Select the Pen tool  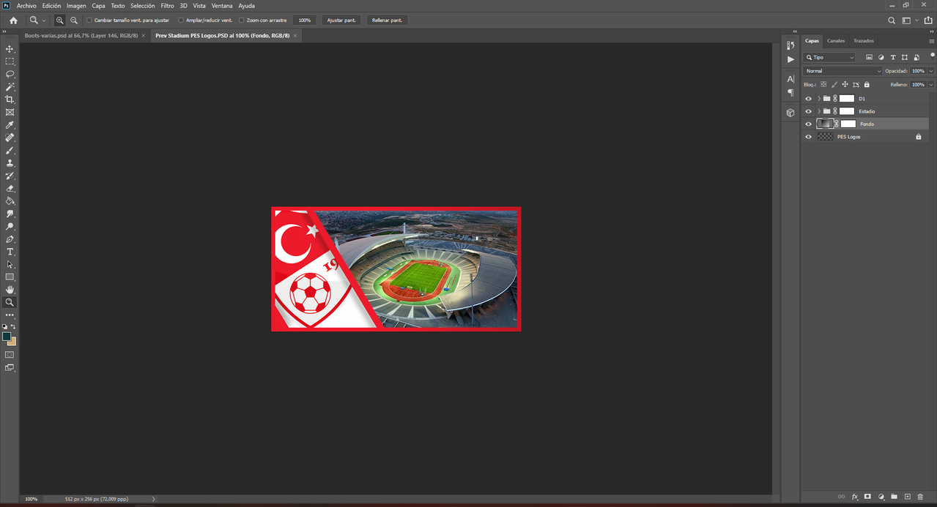(10, 239)
